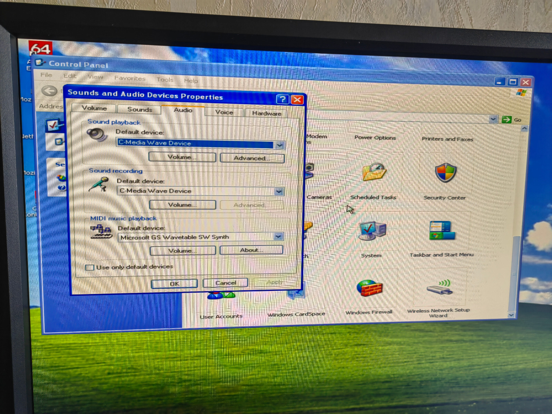Click the User Accounts label
Image resolution: width=552 pixels, height=414 pixels.
(x=221, y=316)
